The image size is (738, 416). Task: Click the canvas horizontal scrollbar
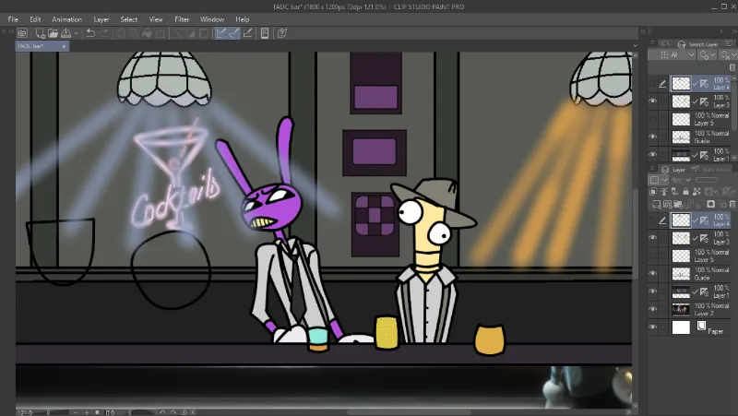point(407,412)
